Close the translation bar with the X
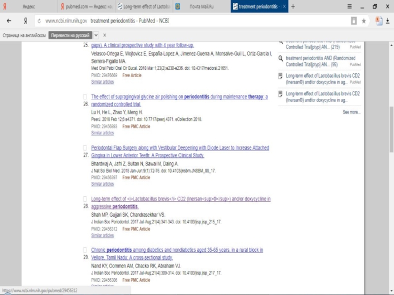The image size is (394, 295). point(105,35)
